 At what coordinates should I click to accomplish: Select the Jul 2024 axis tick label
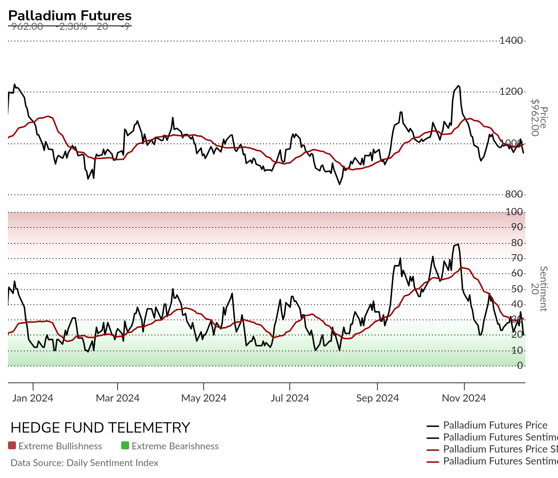pyautogui.click(x=290, y=398)
